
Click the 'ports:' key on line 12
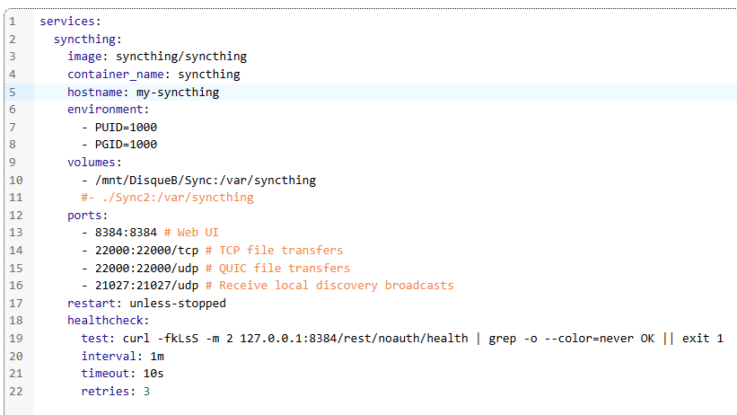pyautogui.click(x=87, y=216)
